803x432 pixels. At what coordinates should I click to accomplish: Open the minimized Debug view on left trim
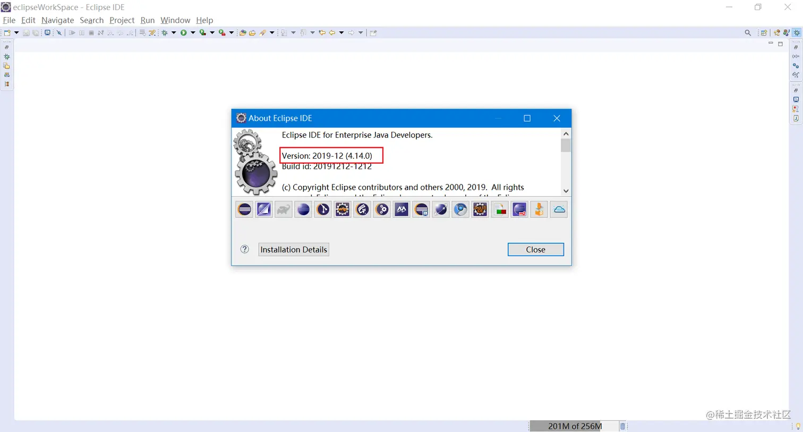[6, 56]
